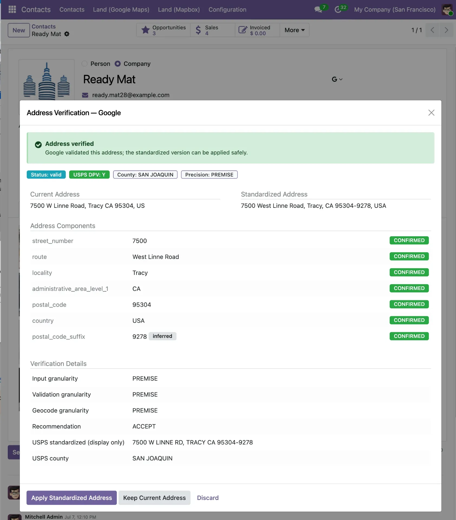Click the Recommendation ACCEPT value
456x520 pixels.
tap(144, 426)
